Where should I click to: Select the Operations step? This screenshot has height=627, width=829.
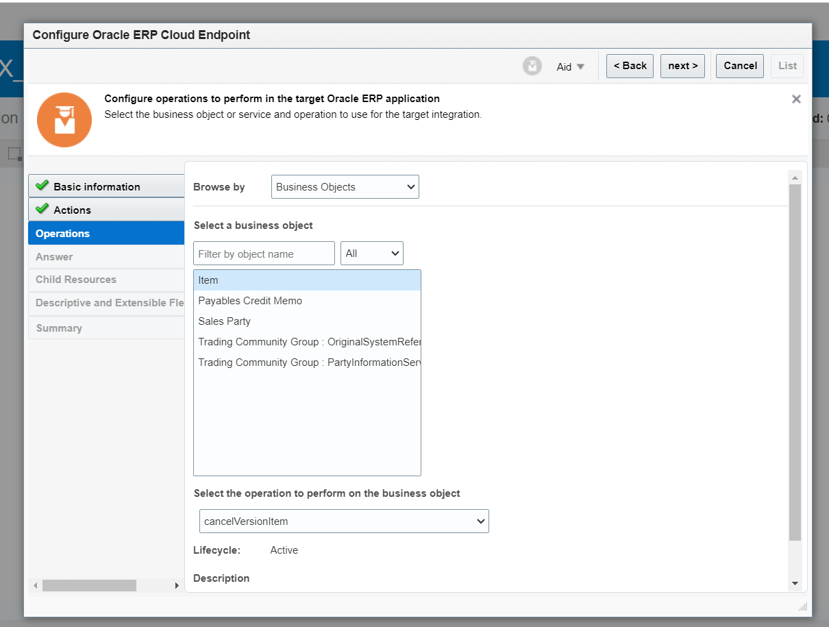pos(106,233)
